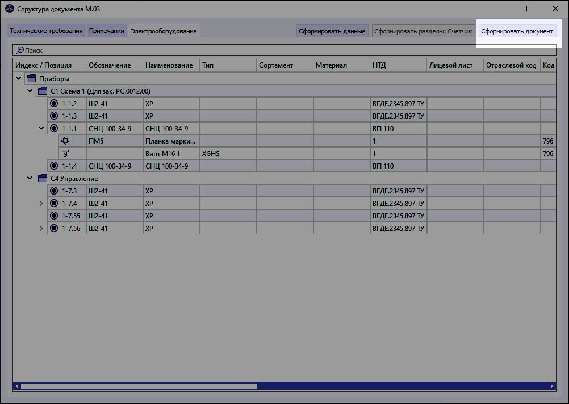The width and height of the screenshot is (569, 404).
Task: Click the screw icon on the Винт М16 1 row
Action: pyautogui.click(x=65, y=153)
